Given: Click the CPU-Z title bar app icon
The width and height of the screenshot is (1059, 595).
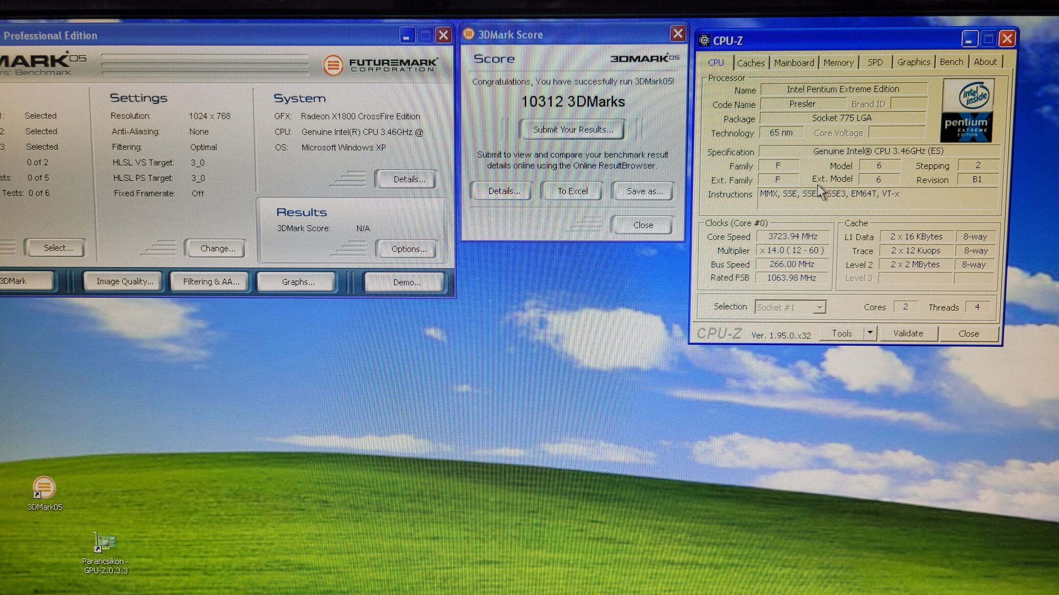Looking at the screenshot, I should 704,40.
